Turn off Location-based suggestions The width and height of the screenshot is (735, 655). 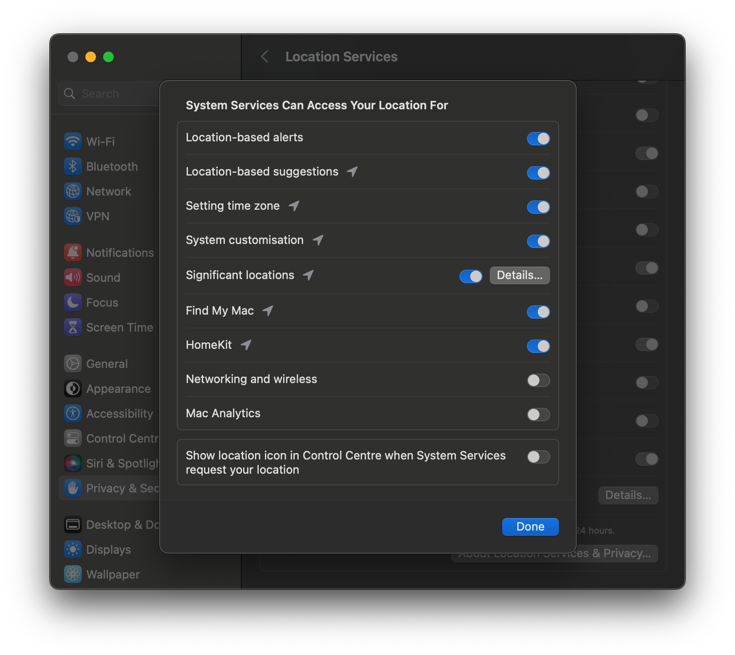[x=538, y=173]
